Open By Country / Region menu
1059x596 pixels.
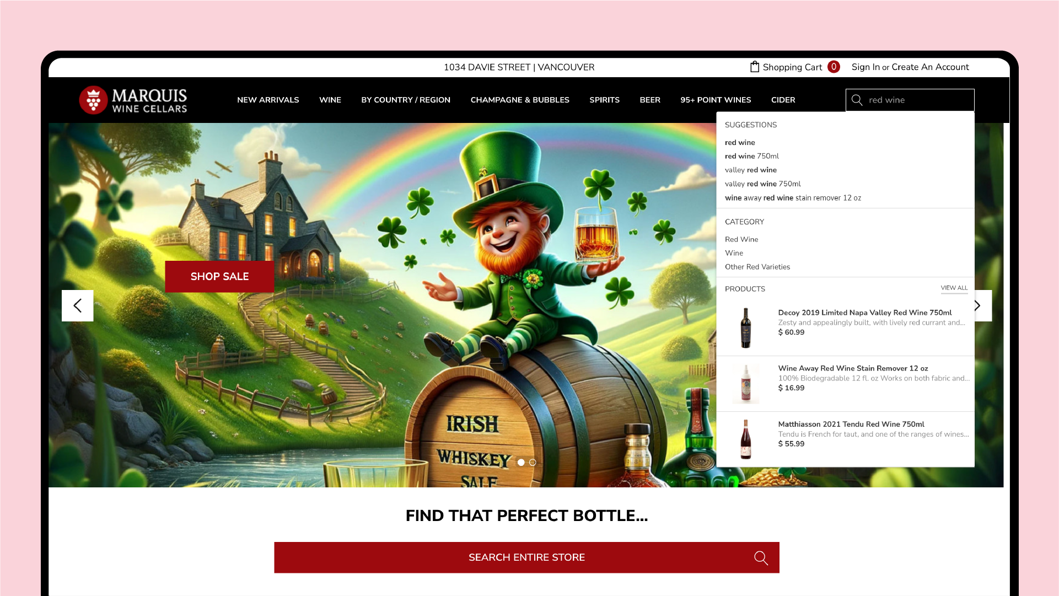(x=406, y=100)
